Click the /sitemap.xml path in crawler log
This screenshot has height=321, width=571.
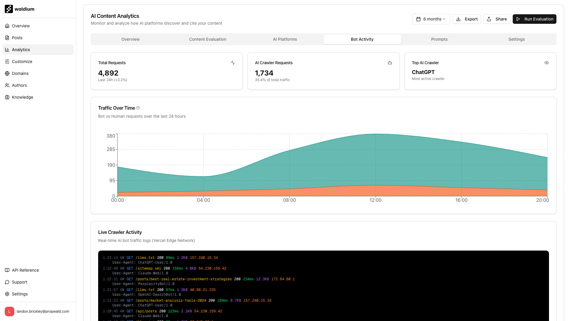148,268
